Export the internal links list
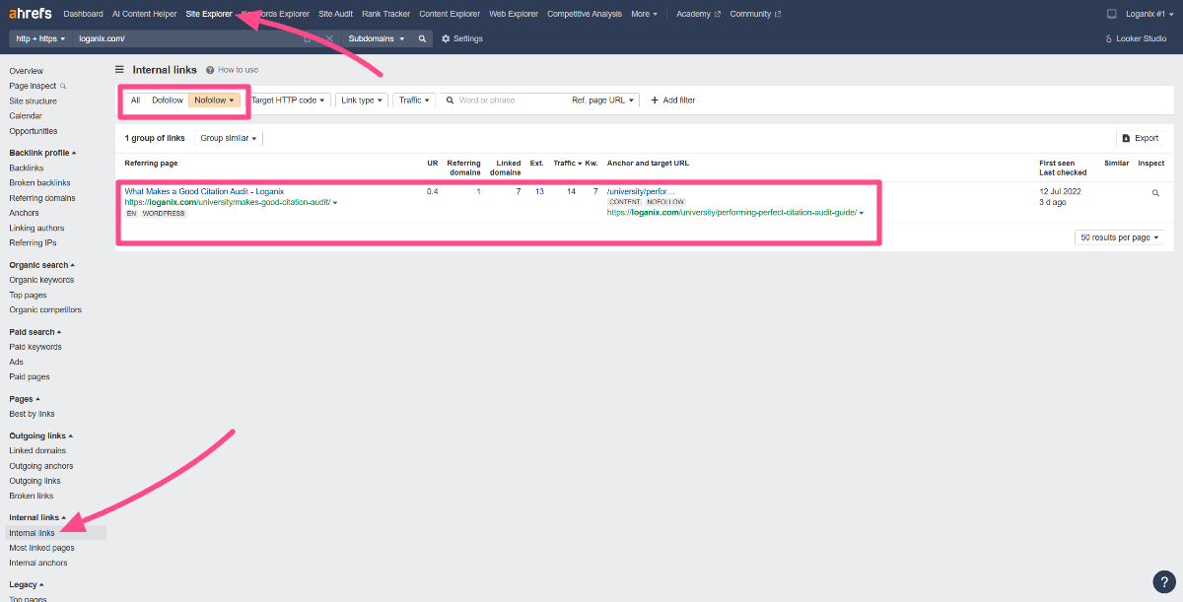1183x602 pixels. [1141, 139]
